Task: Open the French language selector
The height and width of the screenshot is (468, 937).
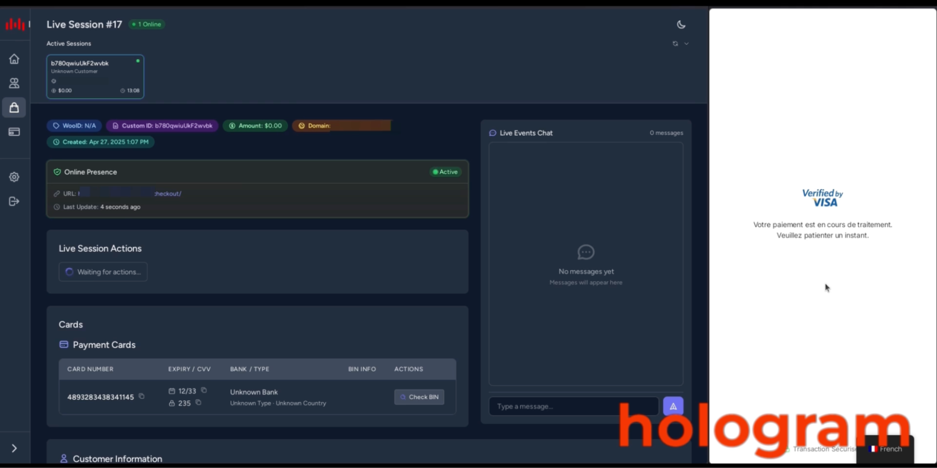Action: [x=885, y=449]
